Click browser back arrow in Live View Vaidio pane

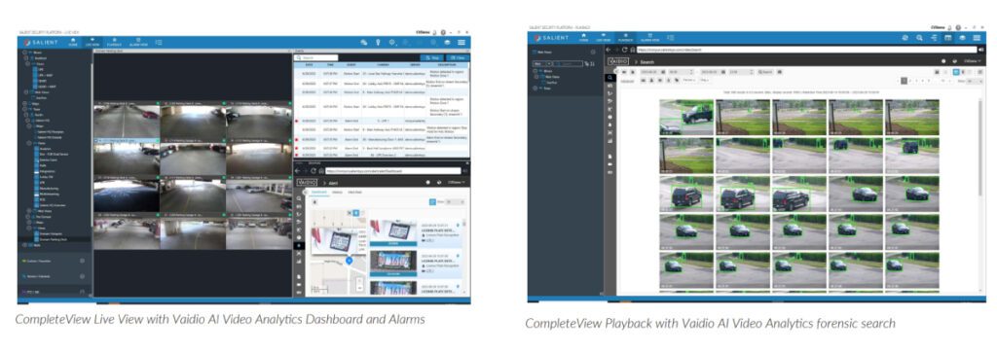(298, 171)
